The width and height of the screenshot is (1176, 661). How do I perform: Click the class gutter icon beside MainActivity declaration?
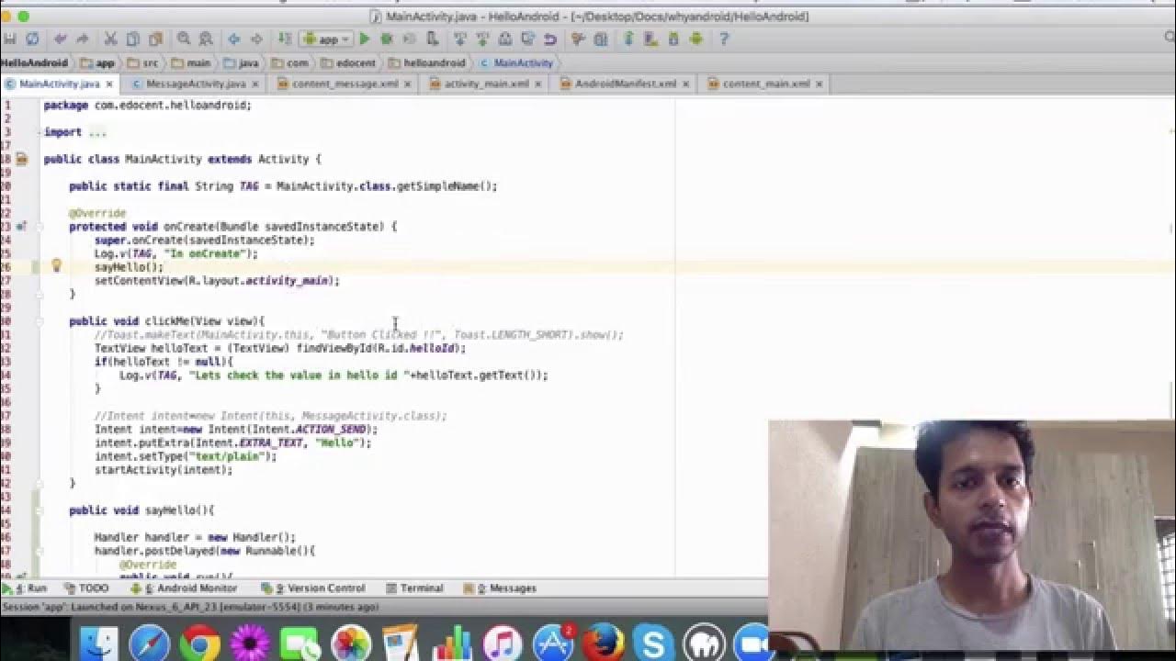22,159
